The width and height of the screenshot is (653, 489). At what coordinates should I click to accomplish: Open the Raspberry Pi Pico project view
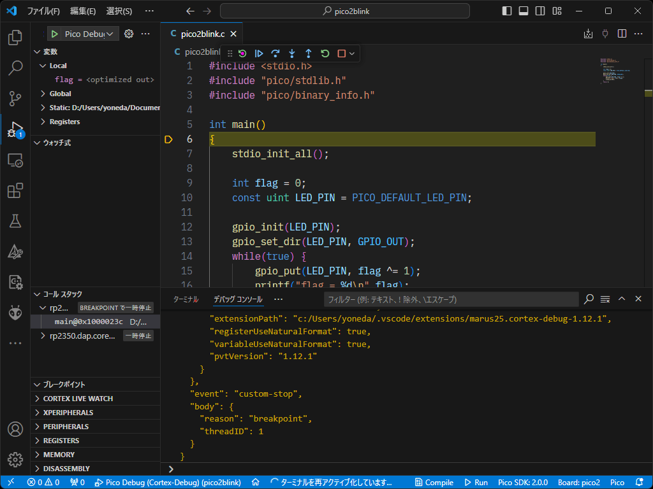[15, 282]
